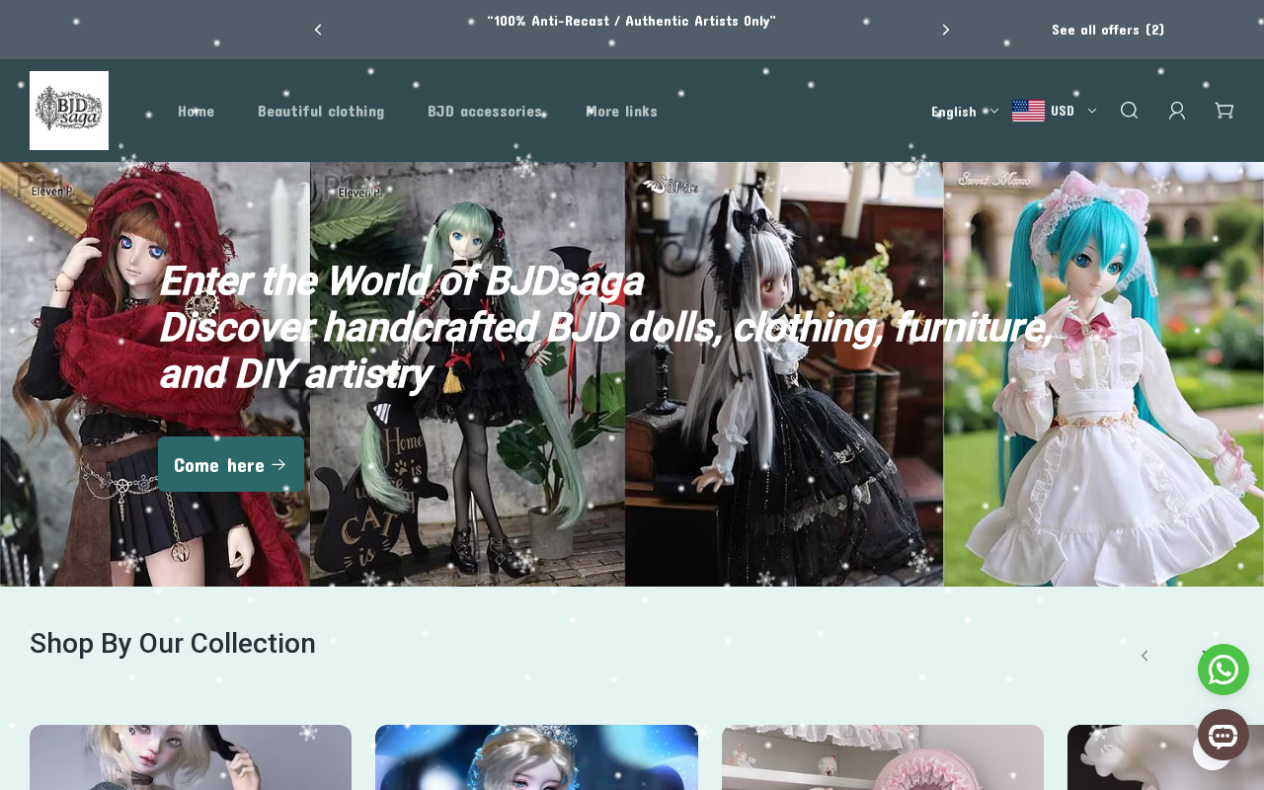Click the Shop By Our Collection heading
This screenshot has width=1264, height=790.
tap(173, 644)
